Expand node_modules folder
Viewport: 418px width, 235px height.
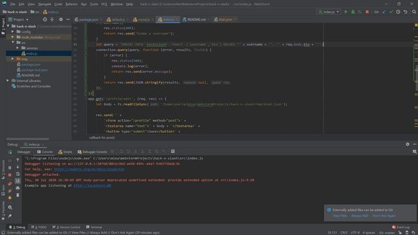(x=13, y=37)
